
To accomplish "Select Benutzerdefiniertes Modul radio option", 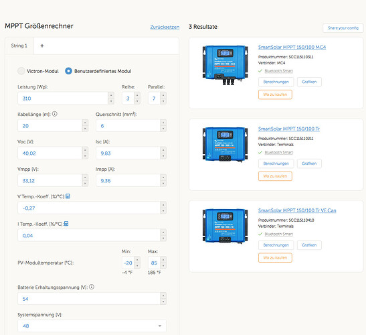I will point(68,71).
